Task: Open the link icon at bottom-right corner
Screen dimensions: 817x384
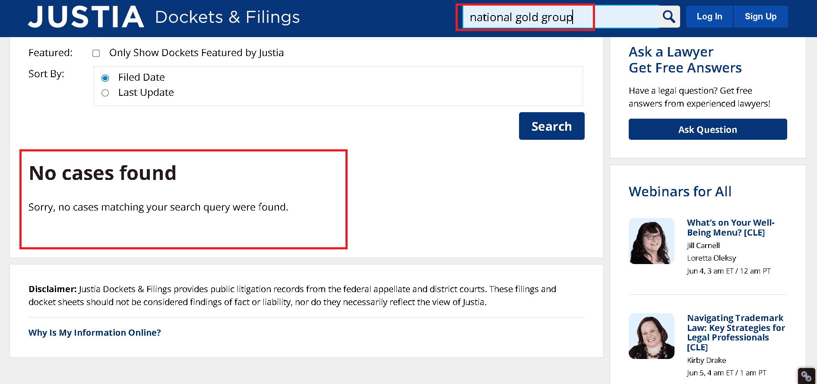Action: click(x=806, y=376)
